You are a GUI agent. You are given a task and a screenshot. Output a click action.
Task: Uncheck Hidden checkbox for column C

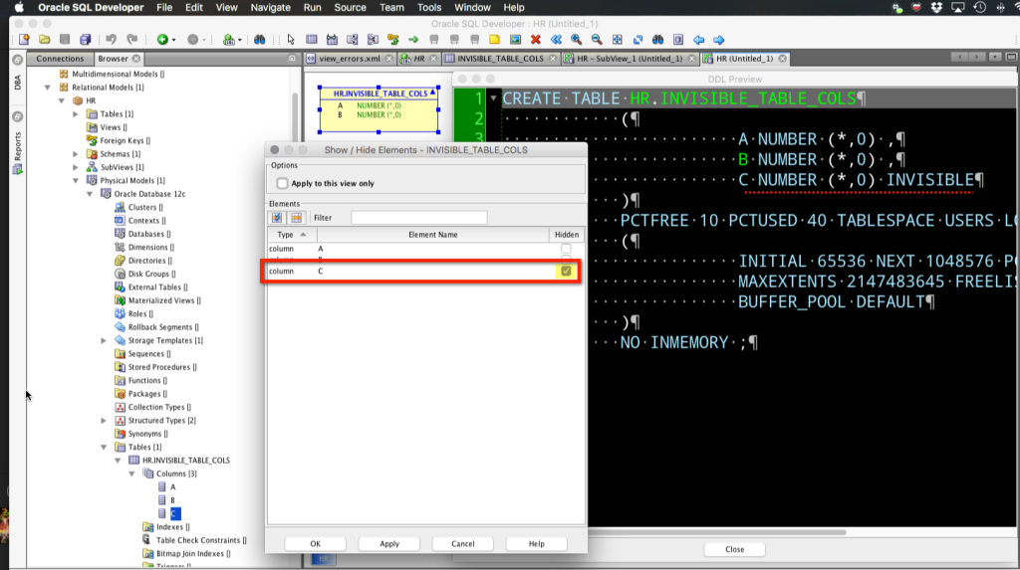pyautogui.click(x=566, y=272)
